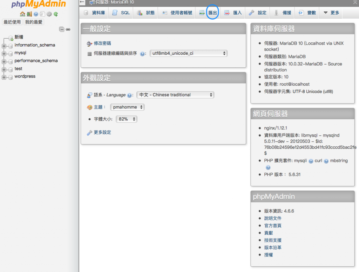
Task: Open the 82% font size dropdown
Action: (x=126, y=119)
